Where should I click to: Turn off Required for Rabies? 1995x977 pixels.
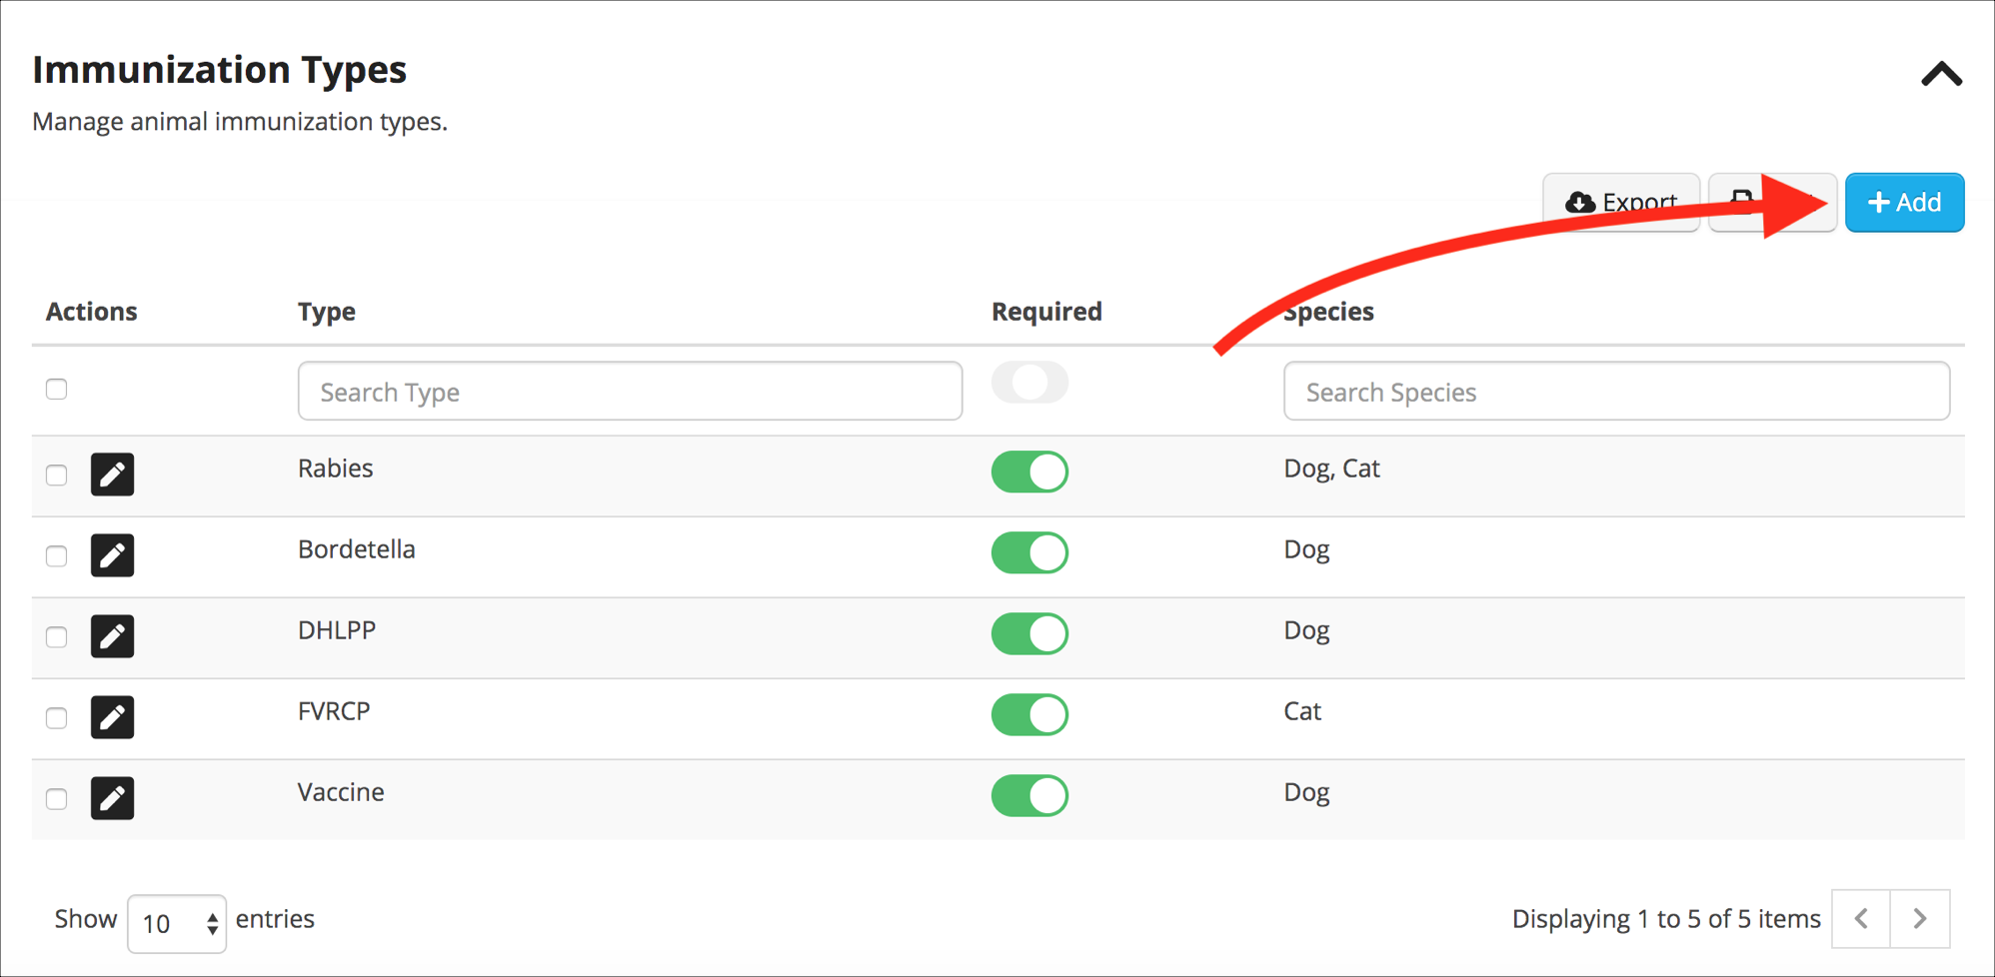click(x=1029, y=472)
